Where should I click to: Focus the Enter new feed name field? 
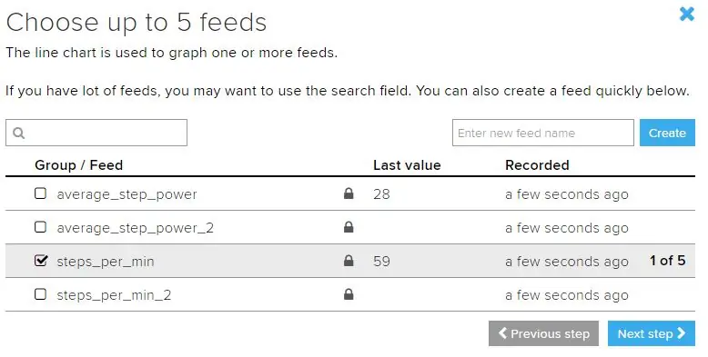pos(543,133)
